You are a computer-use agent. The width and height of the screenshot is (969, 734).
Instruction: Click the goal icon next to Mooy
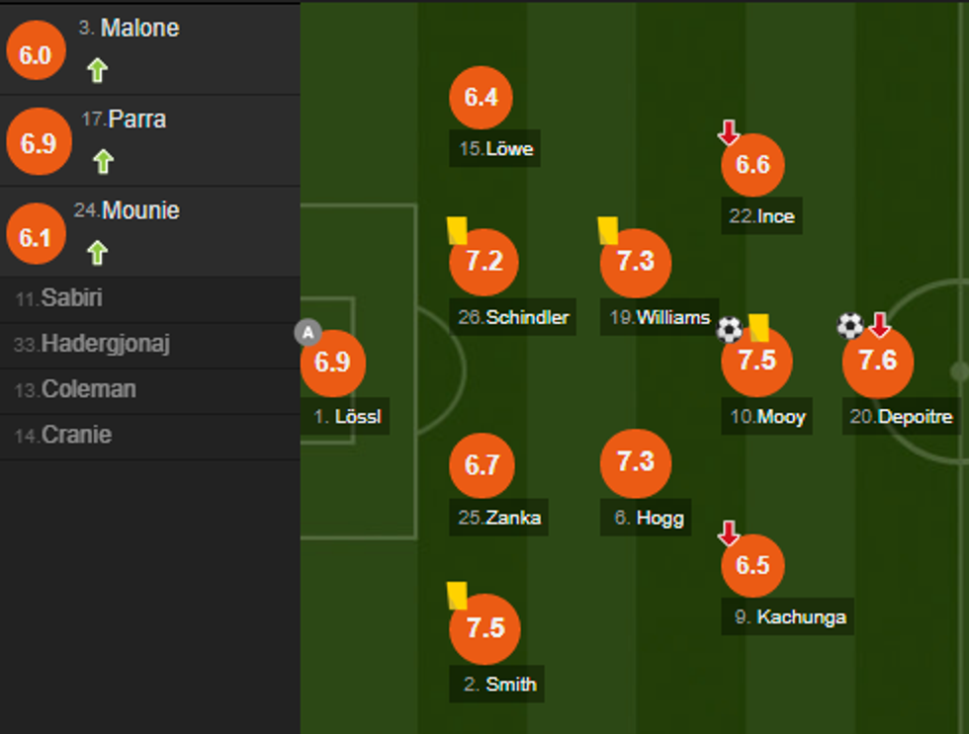[729, 329]
